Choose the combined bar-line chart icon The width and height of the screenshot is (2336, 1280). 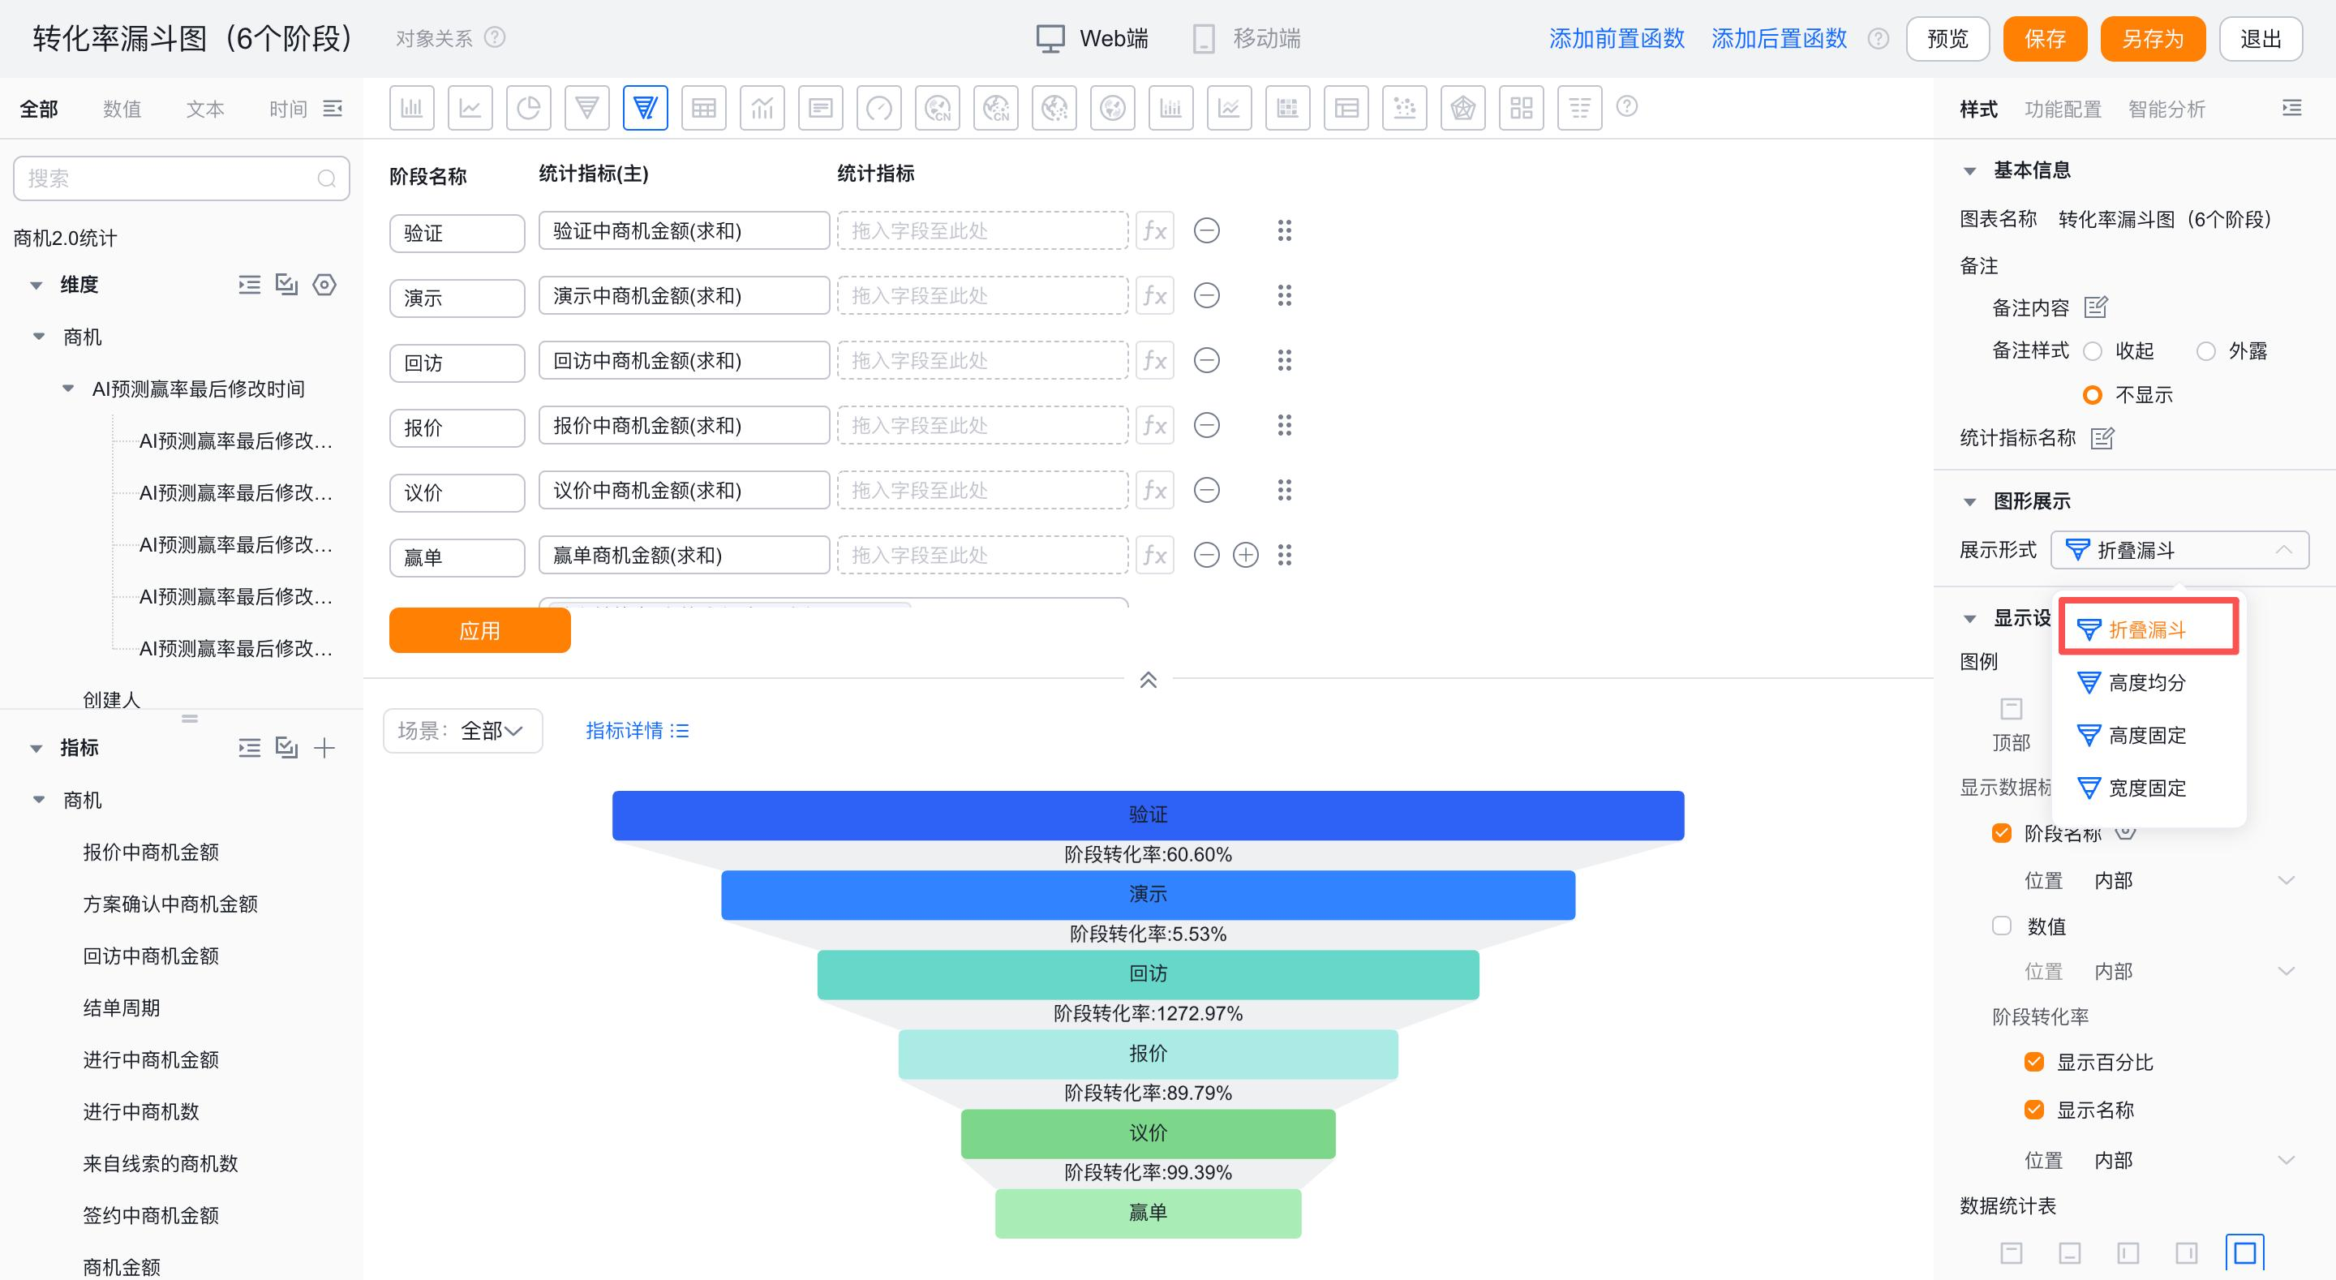click(x=762, y=108)
